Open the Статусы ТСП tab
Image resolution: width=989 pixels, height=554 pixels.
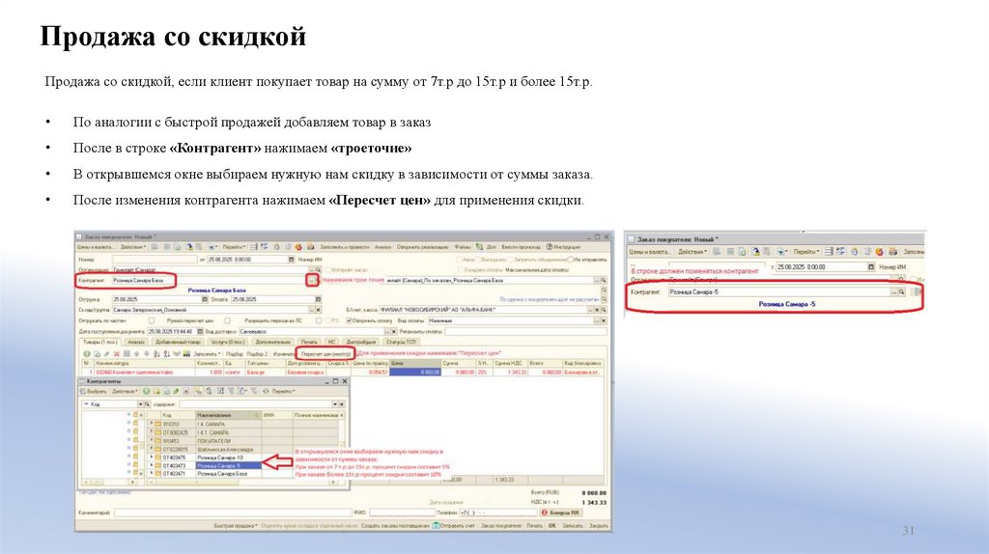pyautogui.click(x=401, y=342)
